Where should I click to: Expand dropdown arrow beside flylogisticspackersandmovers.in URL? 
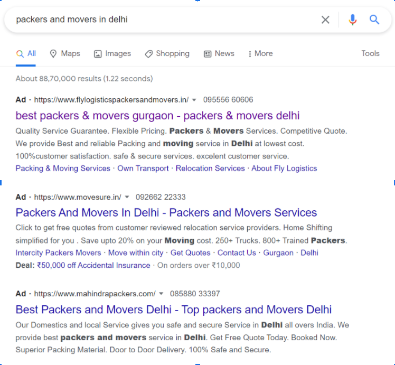[x=194, y=100]
